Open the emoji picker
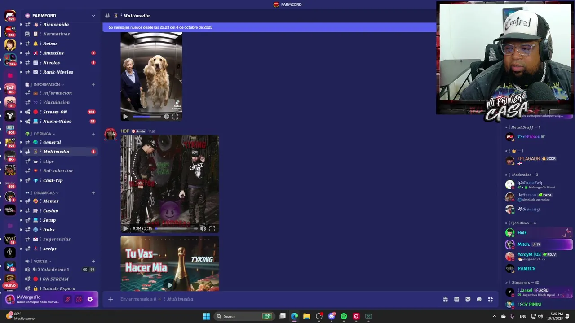This screenshot has height=323, width=575. [479, 299]
